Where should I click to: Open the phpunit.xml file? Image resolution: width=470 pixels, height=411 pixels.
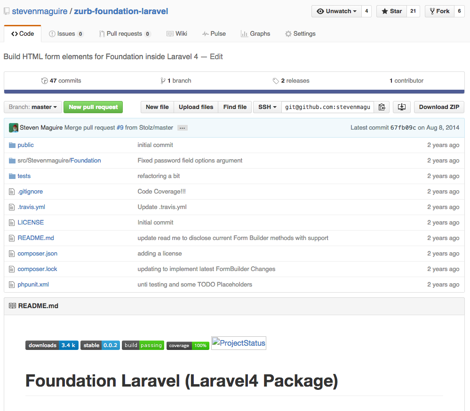click(33, 285)
